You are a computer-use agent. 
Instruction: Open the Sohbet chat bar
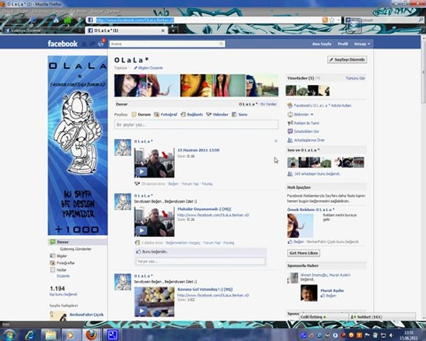pos(382,317)
